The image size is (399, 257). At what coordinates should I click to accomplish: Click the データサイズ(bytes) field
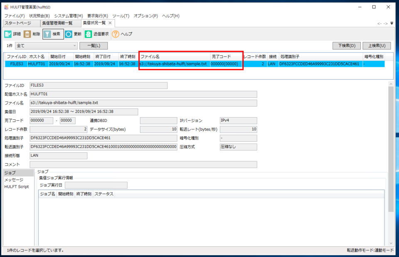(158, 129)
